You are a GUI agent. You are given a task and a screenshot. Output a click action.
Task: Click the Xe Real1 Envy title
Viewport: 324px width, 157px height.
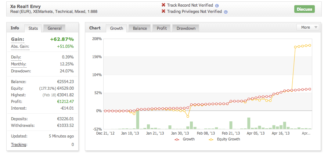tap(26, 6)
